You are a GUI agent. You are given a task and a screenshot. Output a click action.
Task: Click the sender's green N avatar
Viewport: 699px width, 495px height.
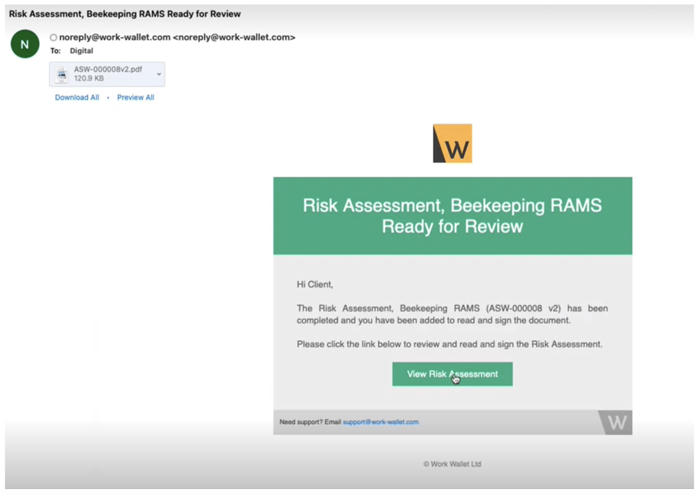[25, 44]
